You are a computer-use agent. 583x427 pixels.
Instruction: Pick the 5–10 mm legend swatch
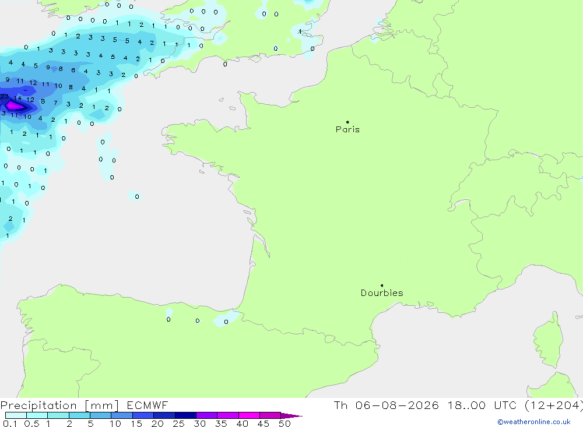[x=100, y=415]
